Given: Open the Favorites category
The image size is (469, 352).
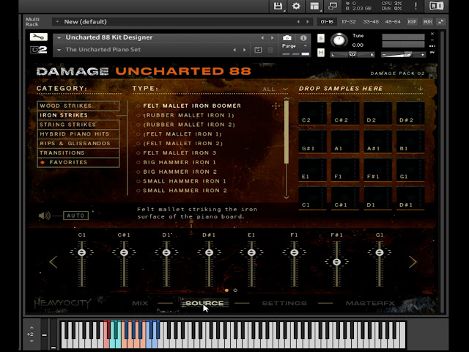Looking at the screenshot, I should pyautogui.click(x=78, y=162).
